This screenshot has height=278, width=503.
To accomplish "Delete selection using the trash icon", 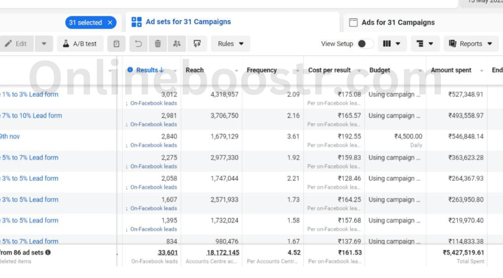I will (157, 44).
